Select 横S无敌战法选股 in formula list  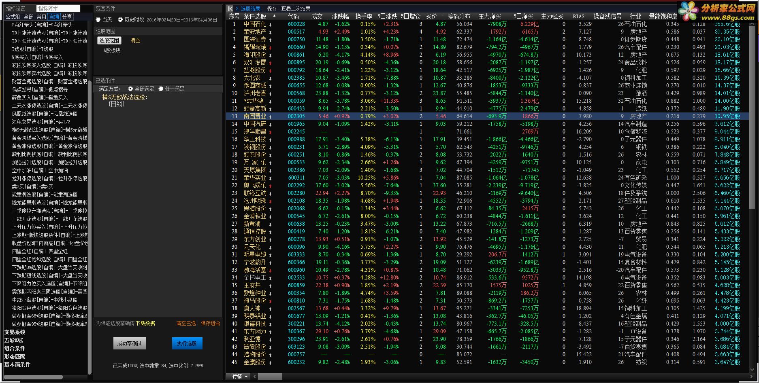pyautogui.click(x=49, y=130)
